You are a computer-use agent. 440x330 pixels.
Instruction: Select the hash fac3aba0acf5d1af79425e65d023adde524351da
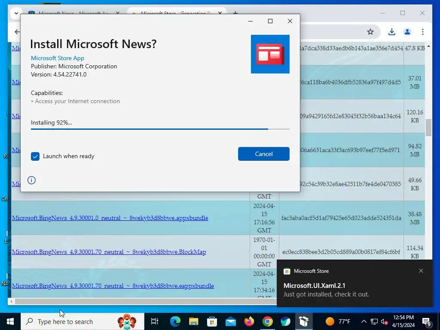[x=341, y=218]
